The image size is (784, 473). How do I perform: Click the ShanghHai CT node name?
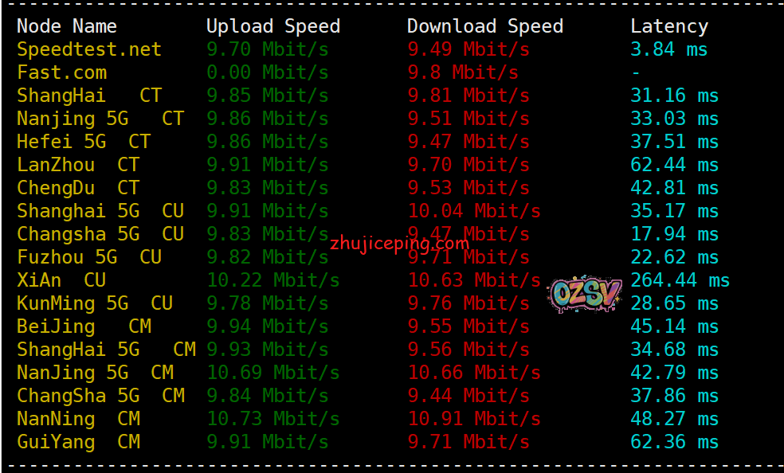coord(89,96)
